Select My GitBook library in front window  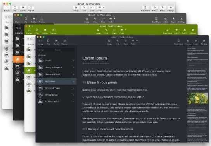56,81
